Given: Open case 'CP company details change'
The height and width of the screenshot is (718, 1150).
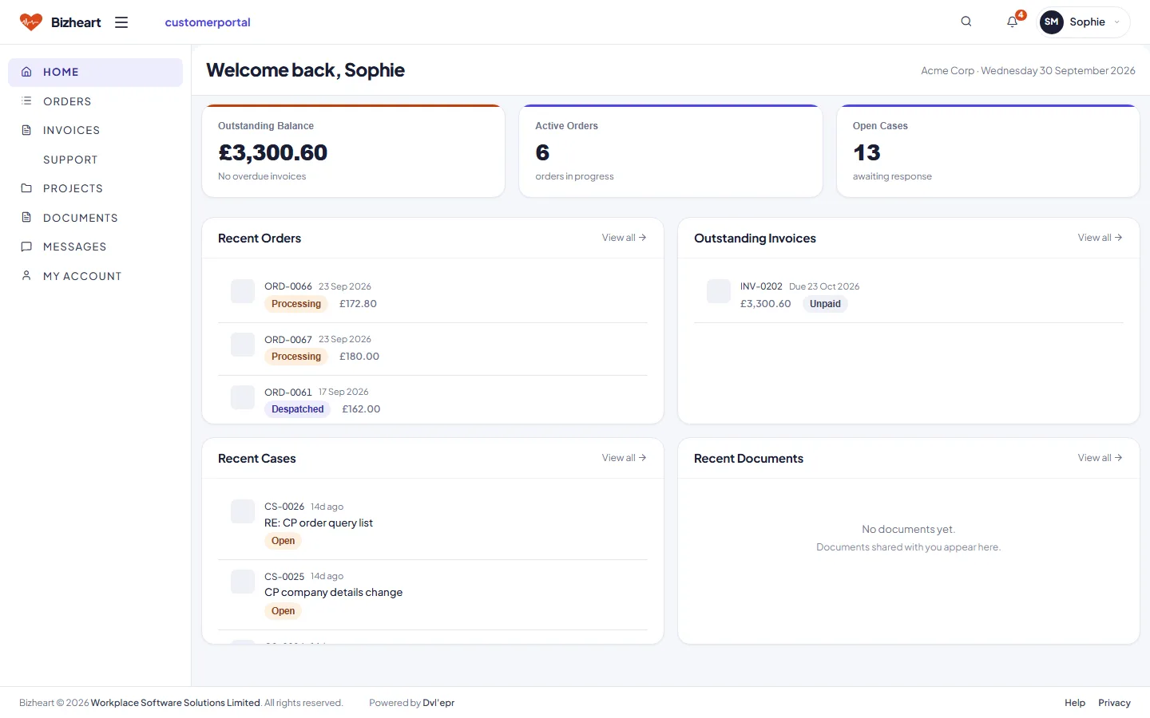Looking at the screenshot, I should tap(334, 593).
